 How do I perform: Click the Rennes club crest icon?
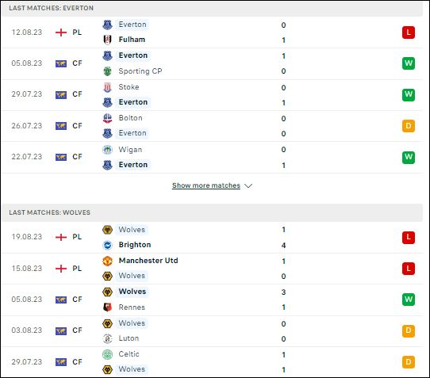coord(107,307)
